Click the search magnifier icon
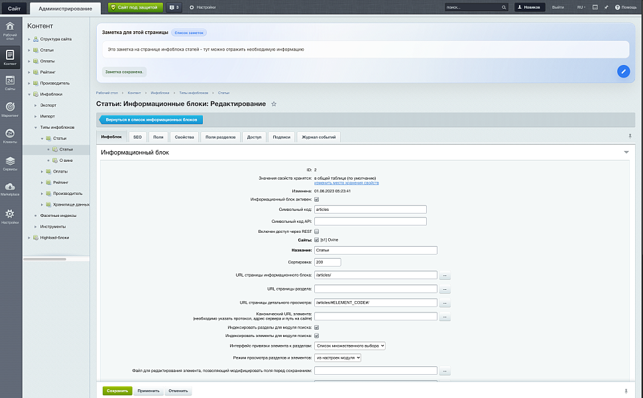 504,7
